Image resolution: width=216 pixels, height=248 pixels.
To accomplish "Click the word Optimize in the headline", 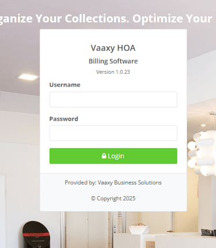I will coord(157,18).
